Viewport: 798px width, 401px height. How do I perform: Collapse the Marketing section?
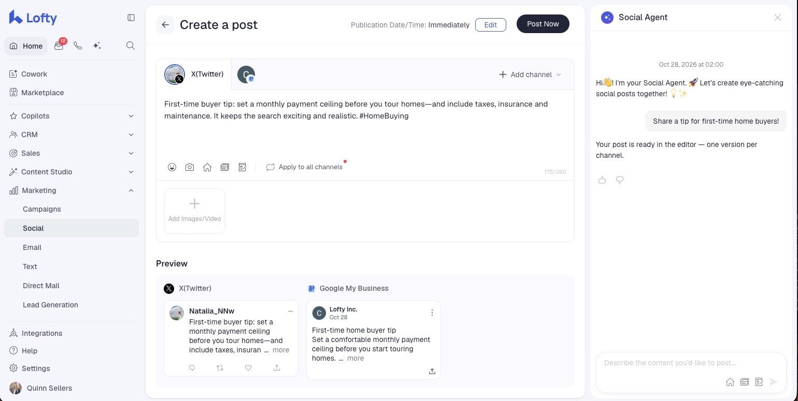(x=72, y=190)
